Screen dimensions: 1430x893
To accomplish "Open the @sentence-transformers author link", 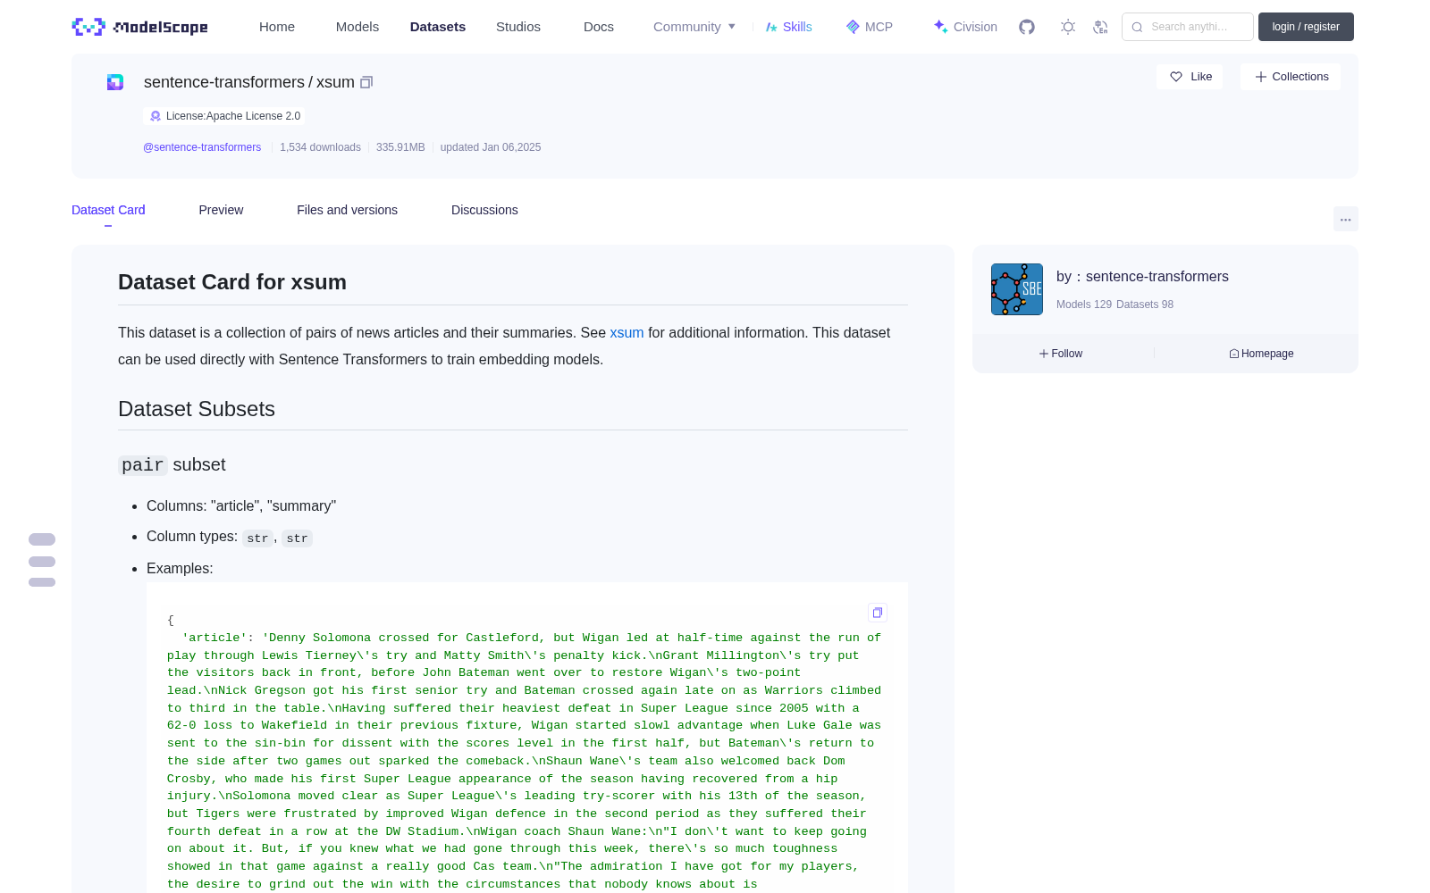I will 202,147.
